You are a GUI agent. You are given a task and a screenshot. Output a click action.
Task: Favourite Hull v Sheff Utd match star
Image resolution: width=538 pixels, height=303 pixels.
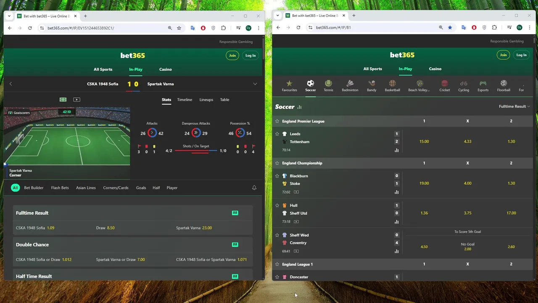[x=277, y=205]
